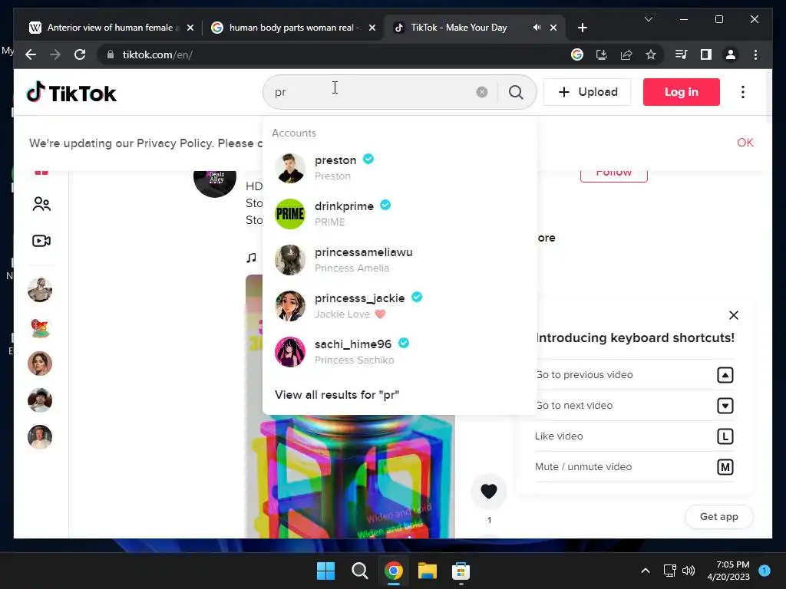Open the Dealz Alley profile avatar

(215, 183)
